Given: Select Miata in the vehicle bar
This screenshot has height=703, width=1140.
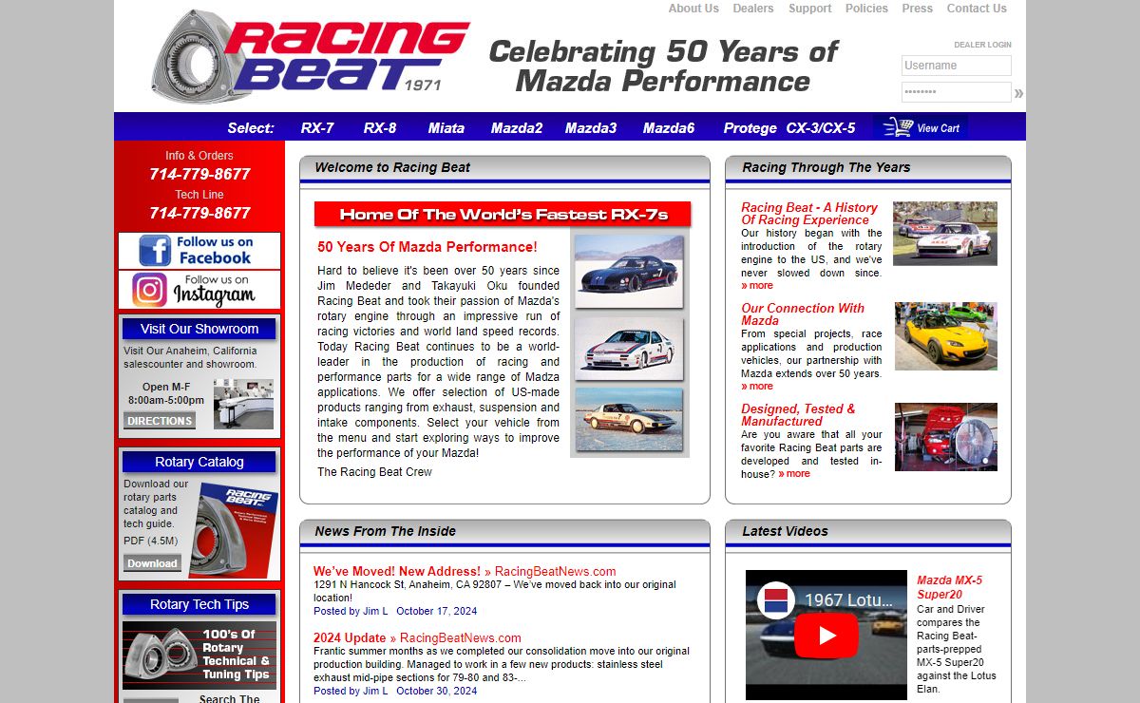Looking at the screenshot, I should [x=446, y=128].
